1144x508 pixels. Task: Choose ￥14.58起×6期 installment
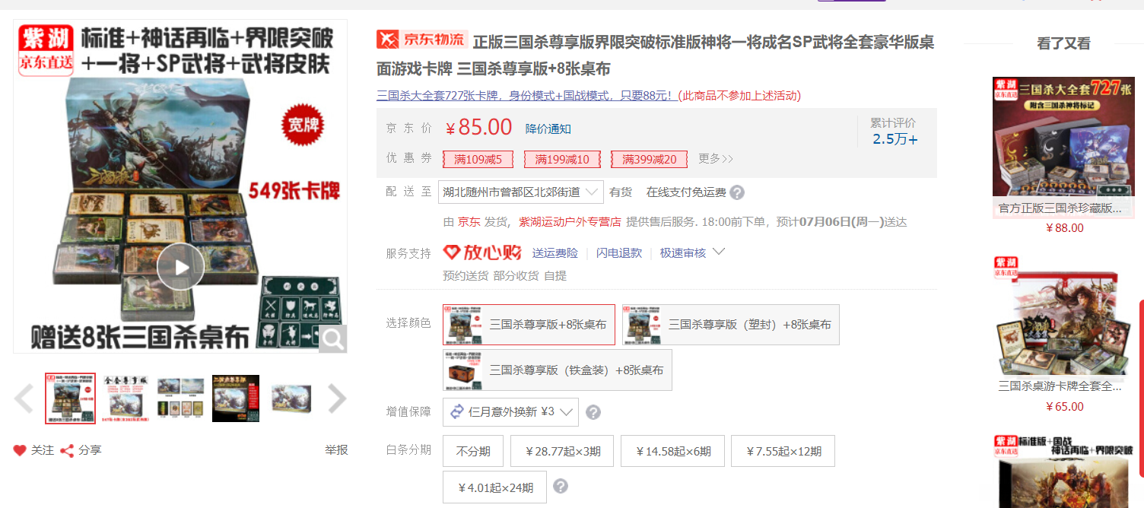pyautogui.click(x=672, y=451)
